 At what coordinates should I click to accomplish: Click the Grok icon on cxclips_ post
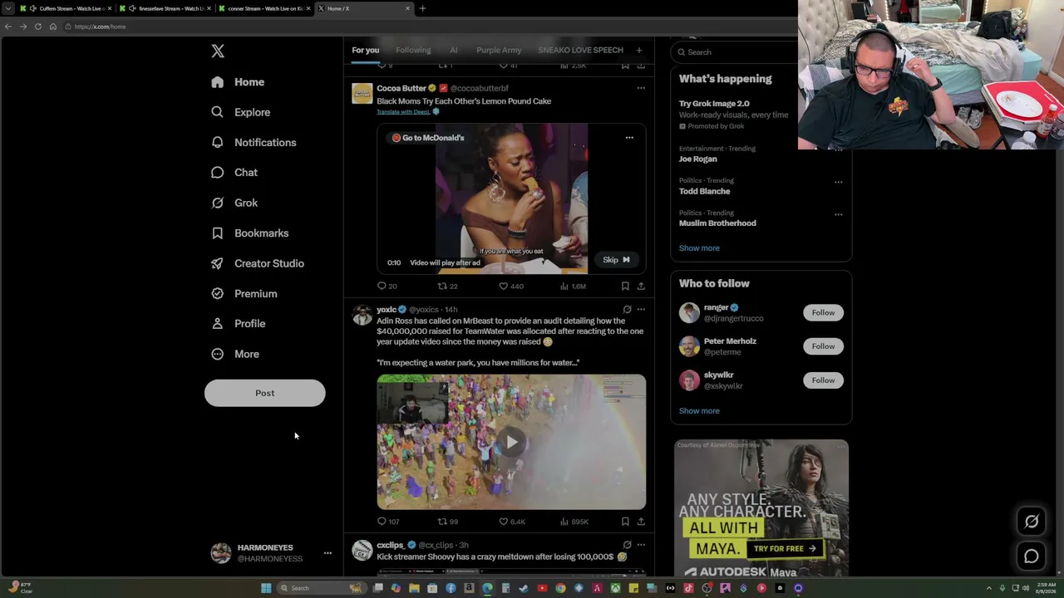[627, 546]
